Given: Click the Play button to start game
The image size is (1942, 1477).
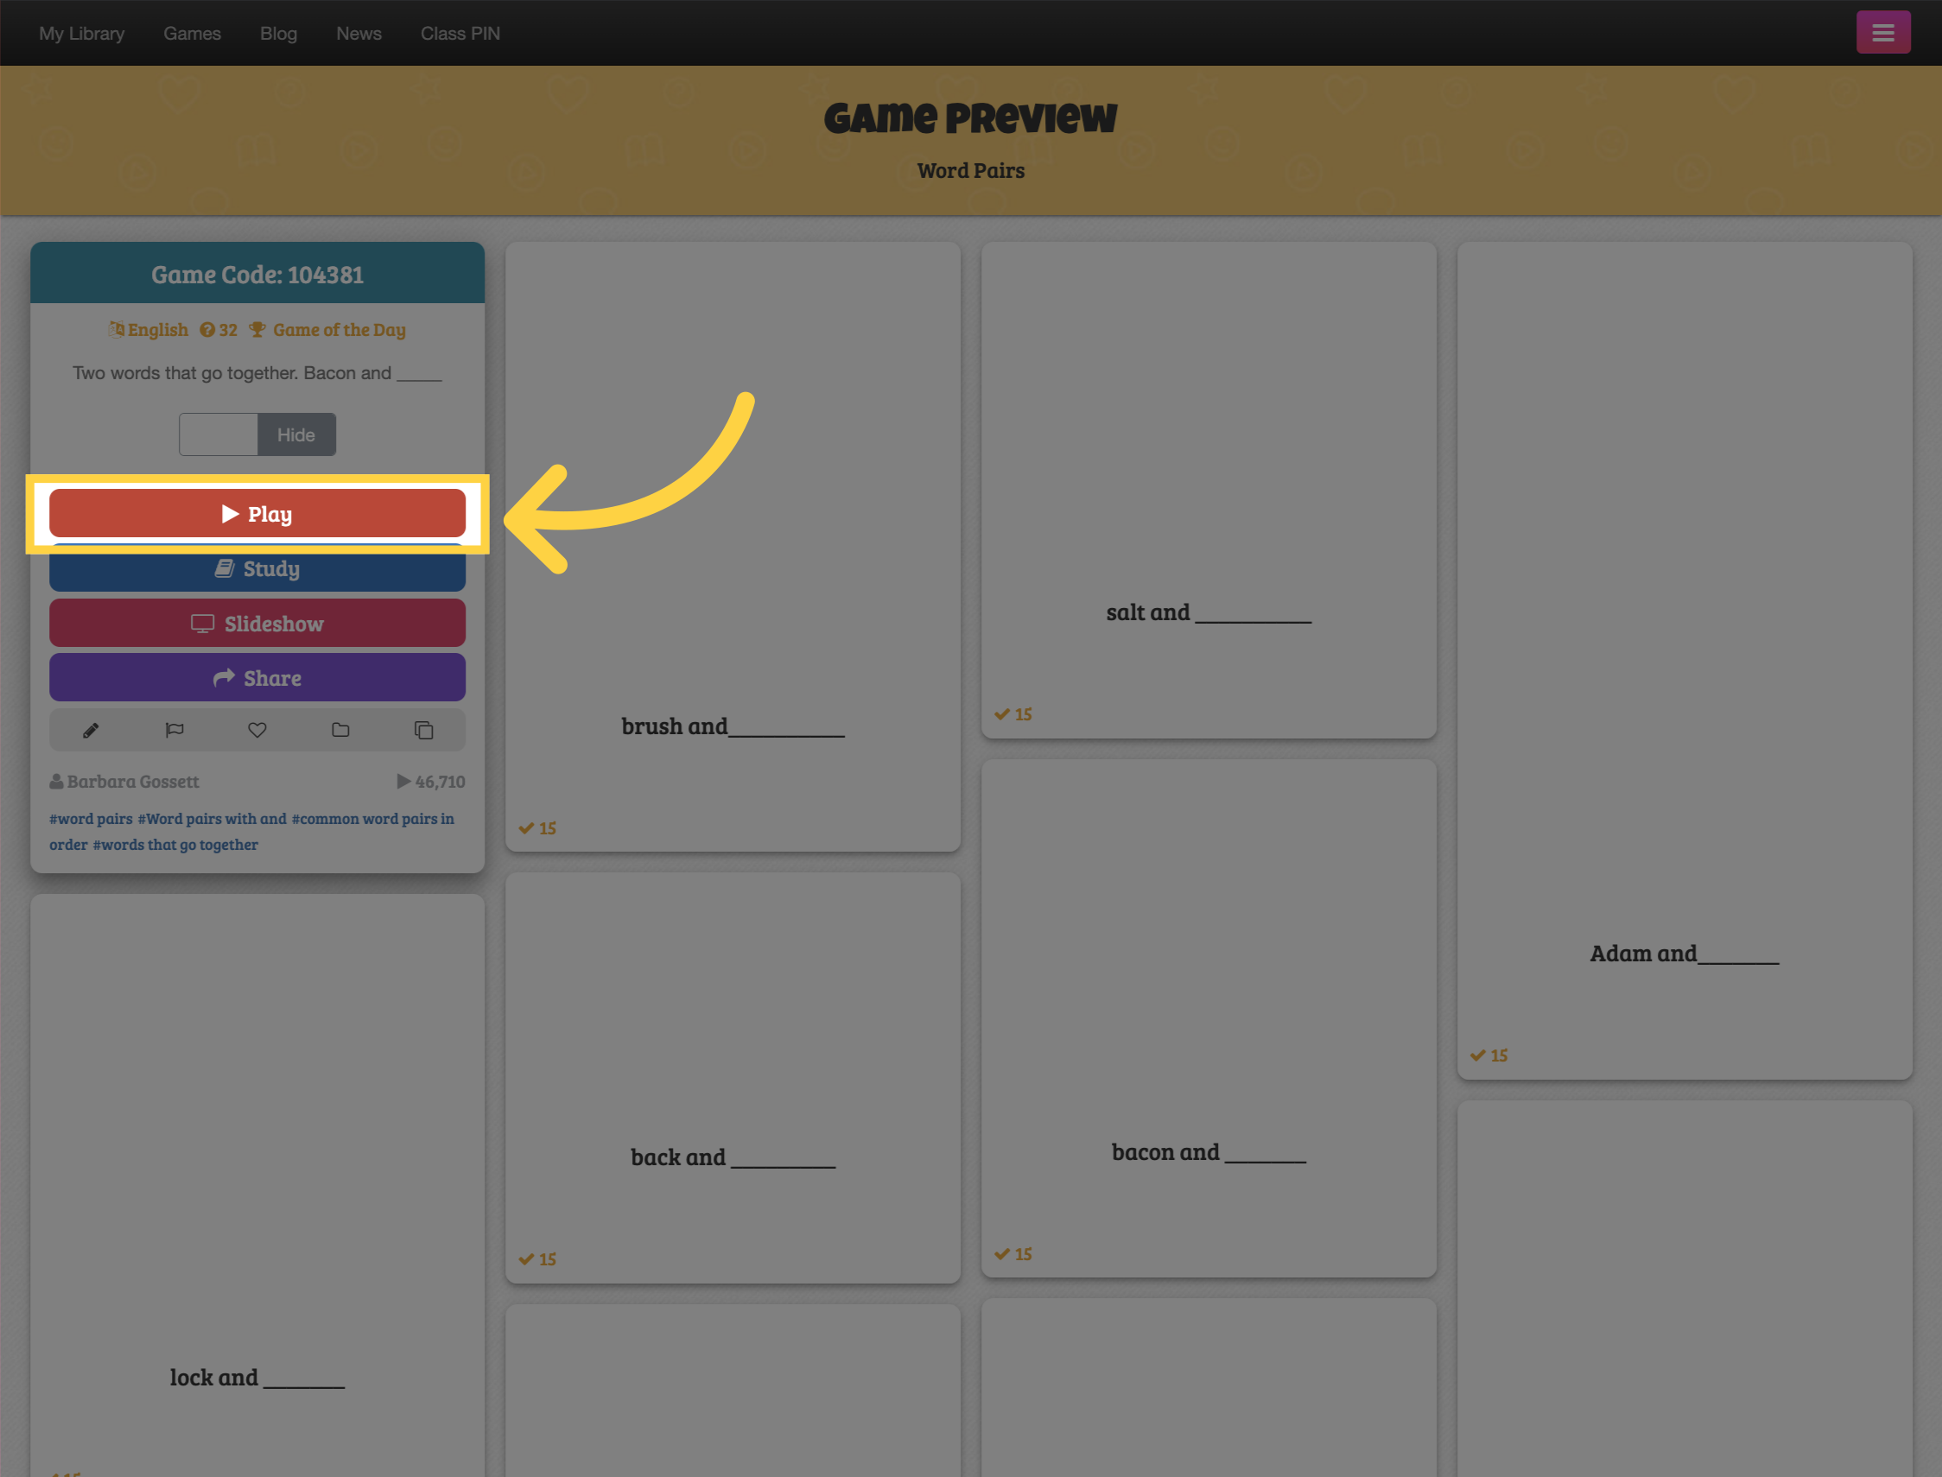Looking at the screenshot, I should click(x=257, y=514).
